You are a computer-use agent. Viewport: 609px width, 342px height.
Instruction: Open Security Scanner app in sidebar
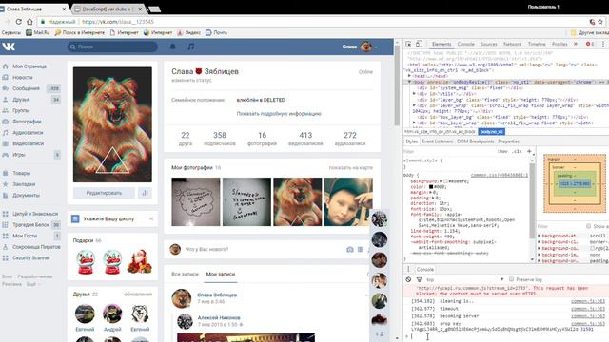point(30,257)
